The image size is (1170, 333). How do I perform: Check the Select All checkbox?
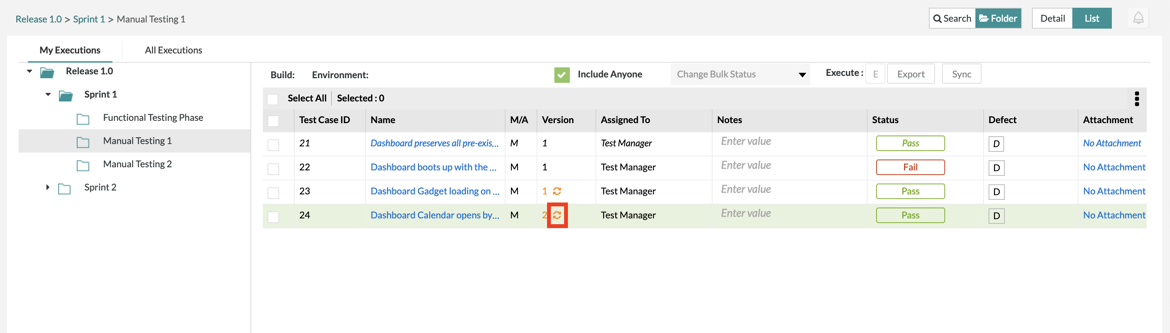[273, 100]
